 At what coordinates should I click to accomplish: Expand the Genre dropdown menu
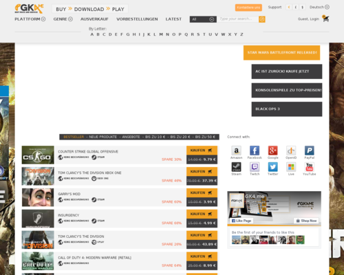tap(63, 19)
